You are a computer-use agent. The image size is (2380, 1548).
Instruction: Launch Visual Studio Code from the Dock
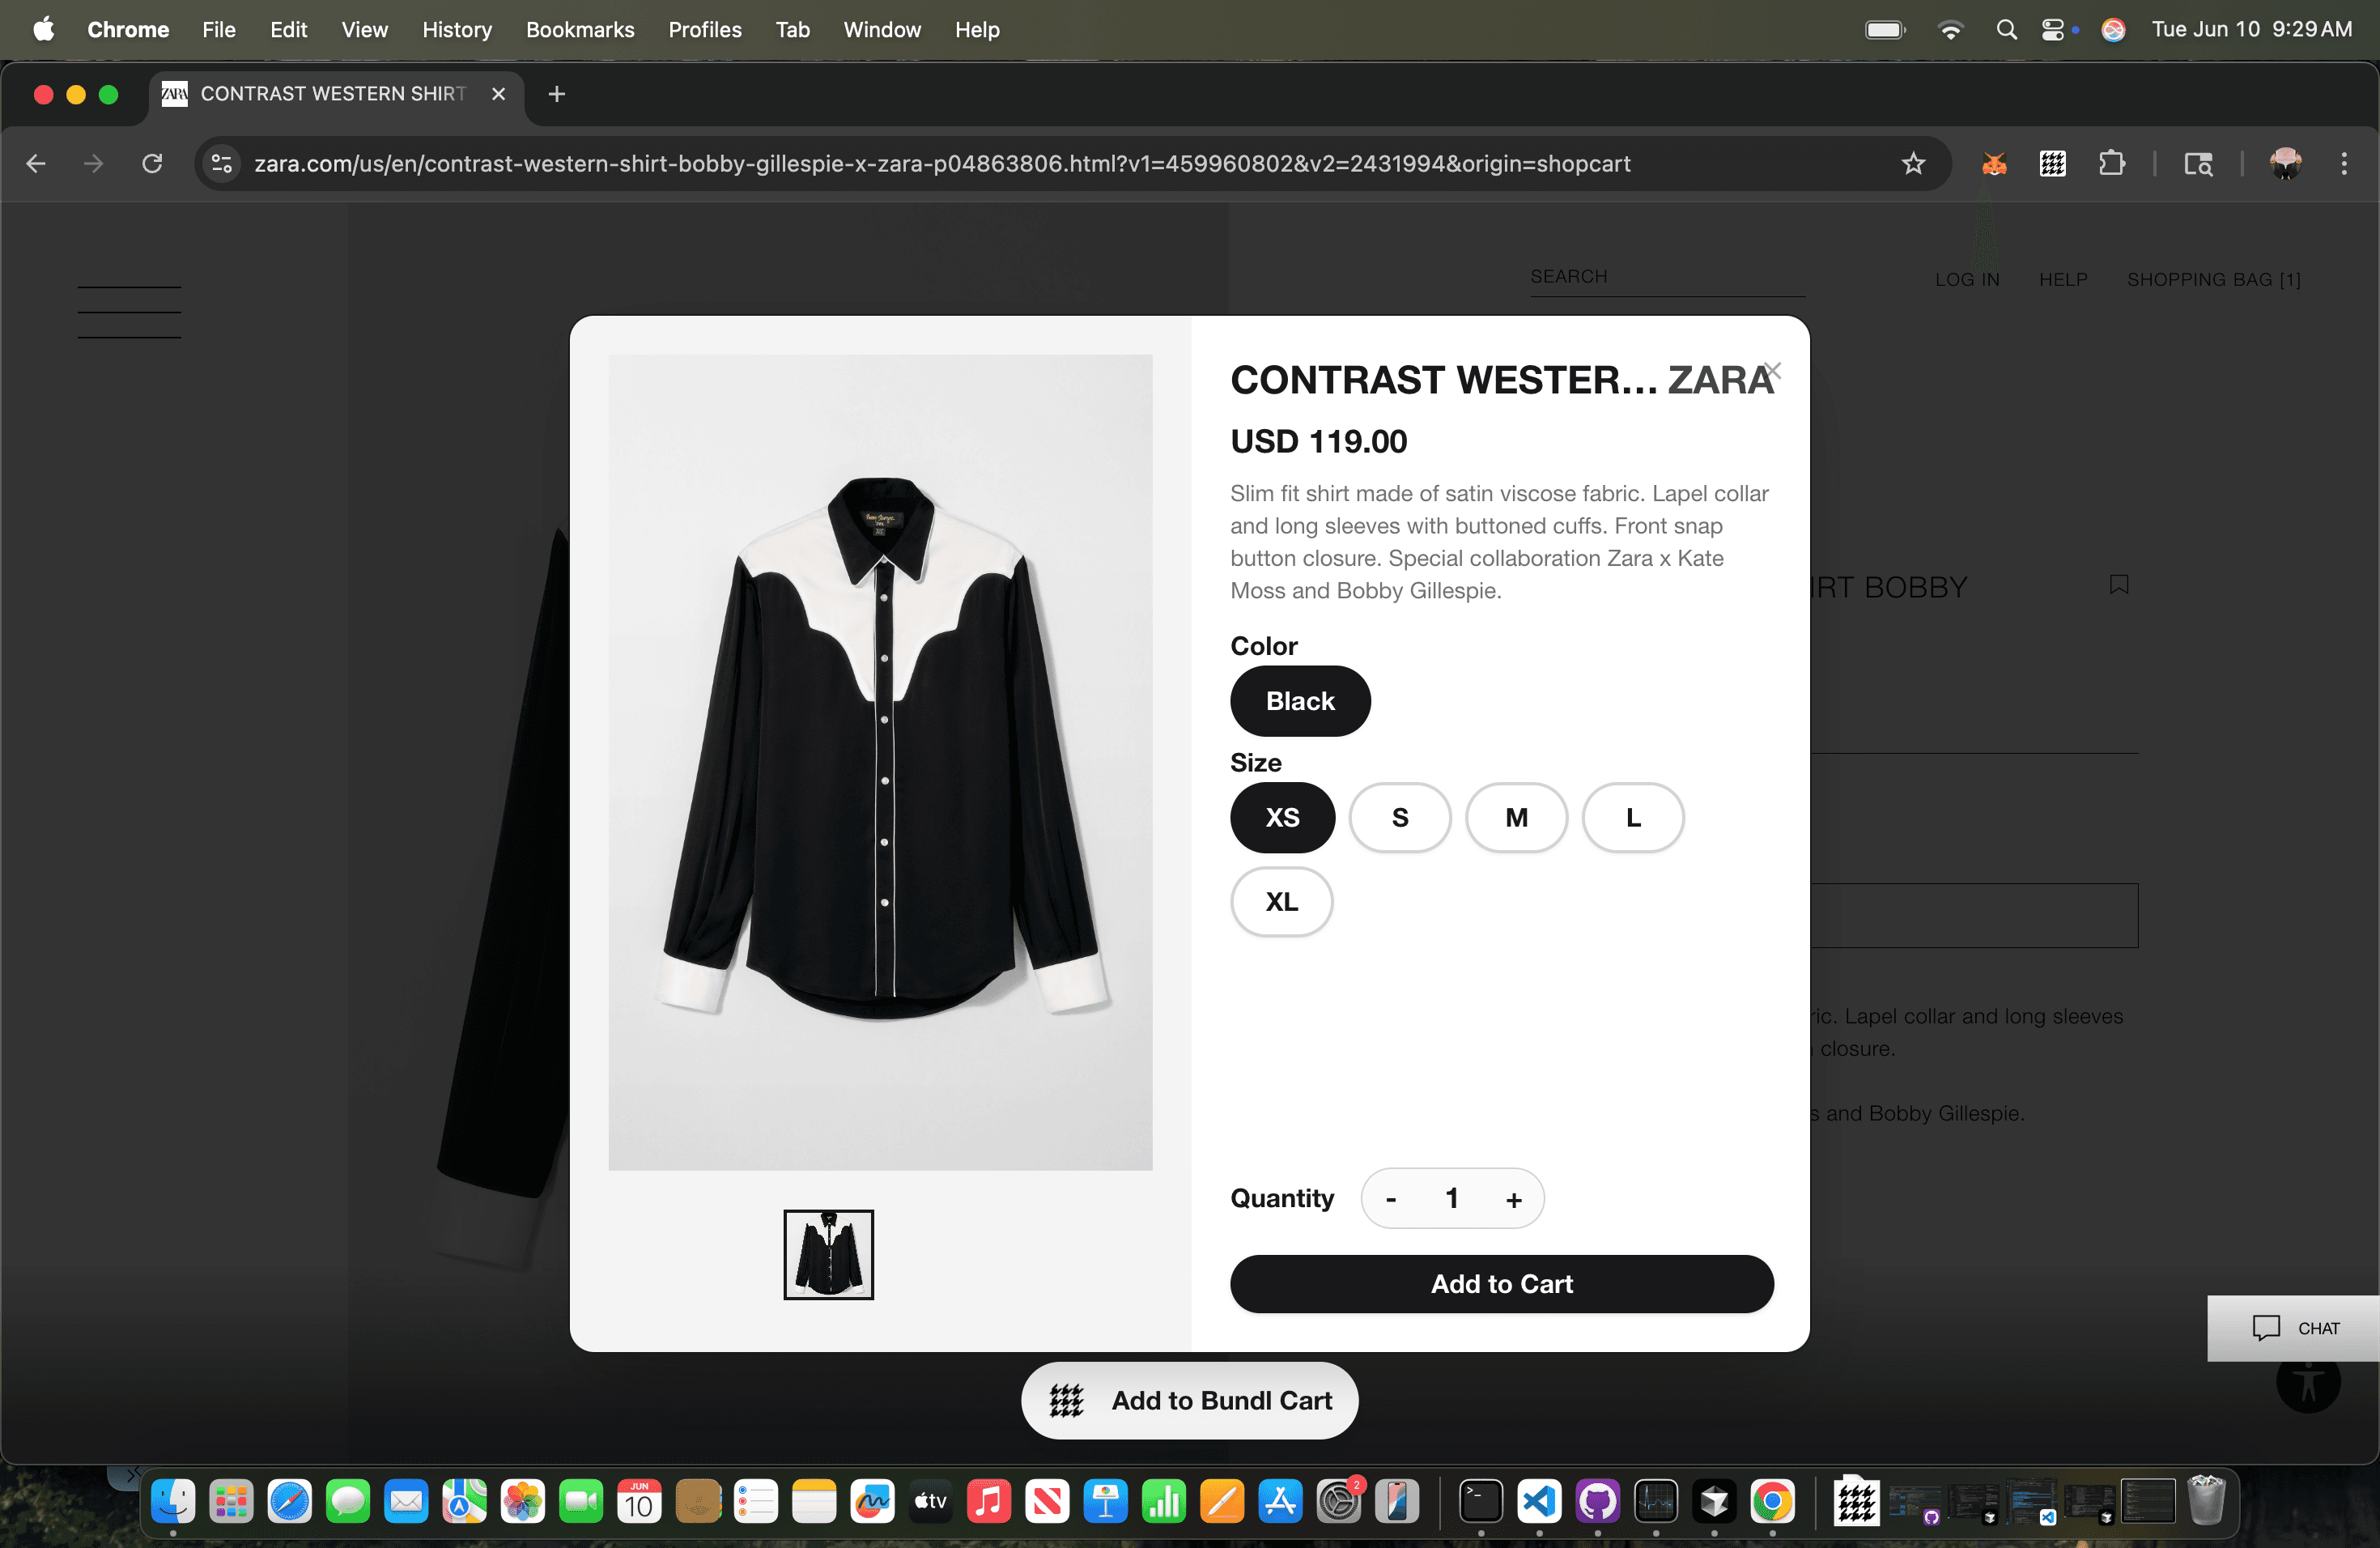(1540, 1503)
